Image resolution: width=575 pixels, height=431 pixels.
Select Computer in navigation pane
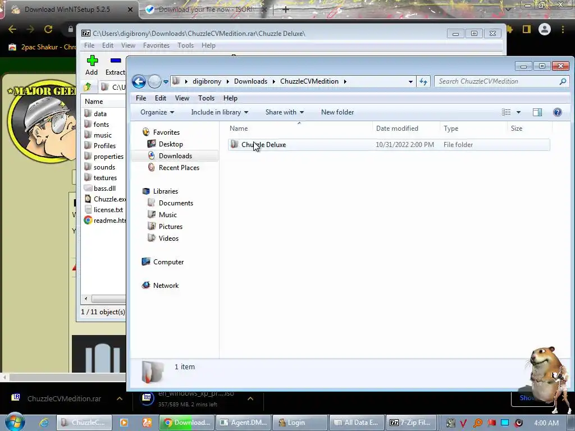coord(168,262)
